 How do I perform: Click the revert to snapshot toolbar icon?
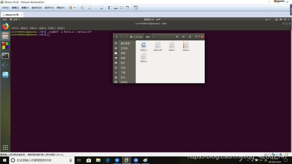(96, 8)
